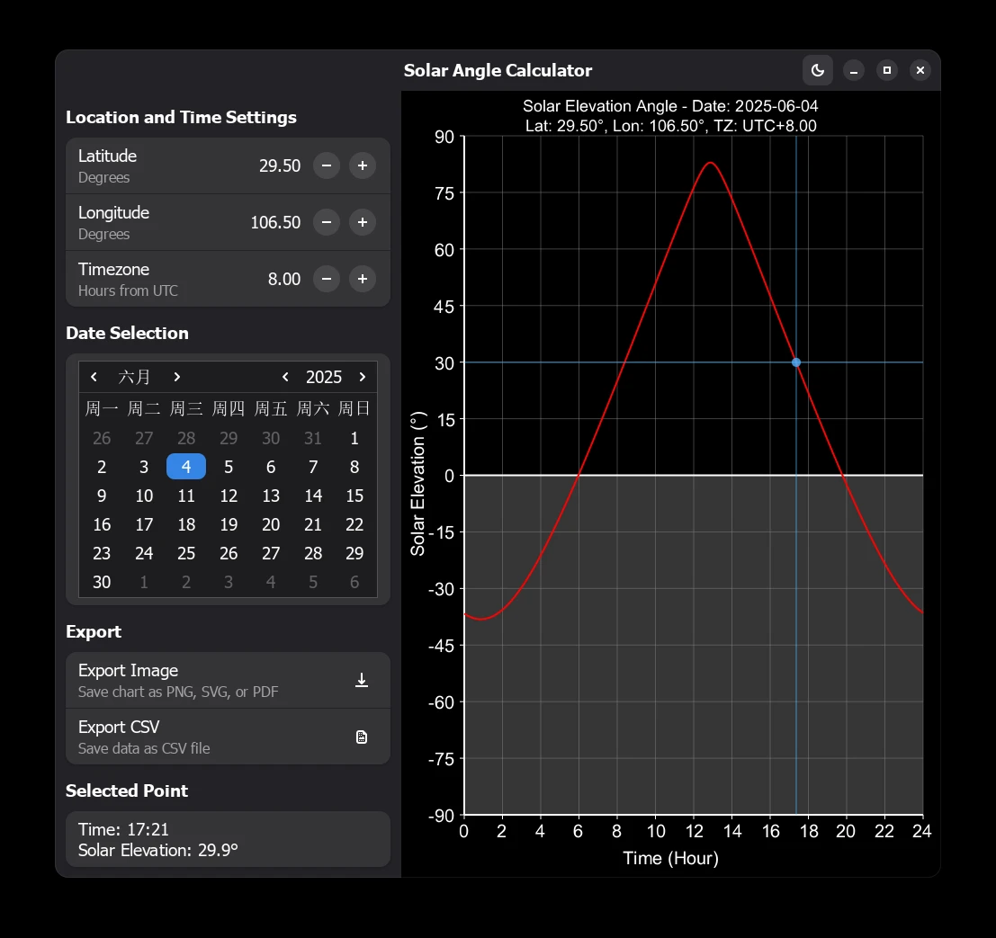Screen dimensions: 996x938
Task: Select June 1 in the calendar
Action: [354, 438]
